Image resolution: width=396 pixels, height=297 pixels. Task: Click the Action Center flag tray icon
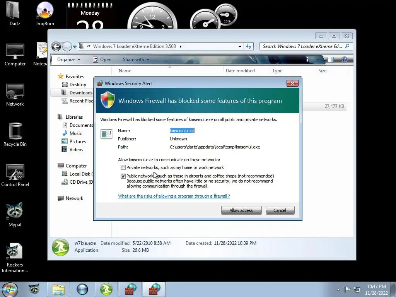click(x=348, y=289)
